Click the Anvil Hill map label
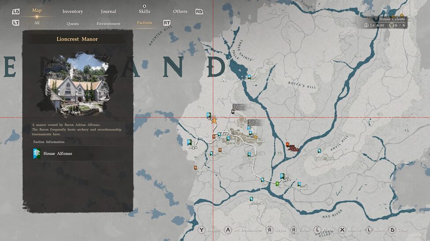The height and width of the screenshot is (241, 430). pyautogui.click(x=339, y=143)
